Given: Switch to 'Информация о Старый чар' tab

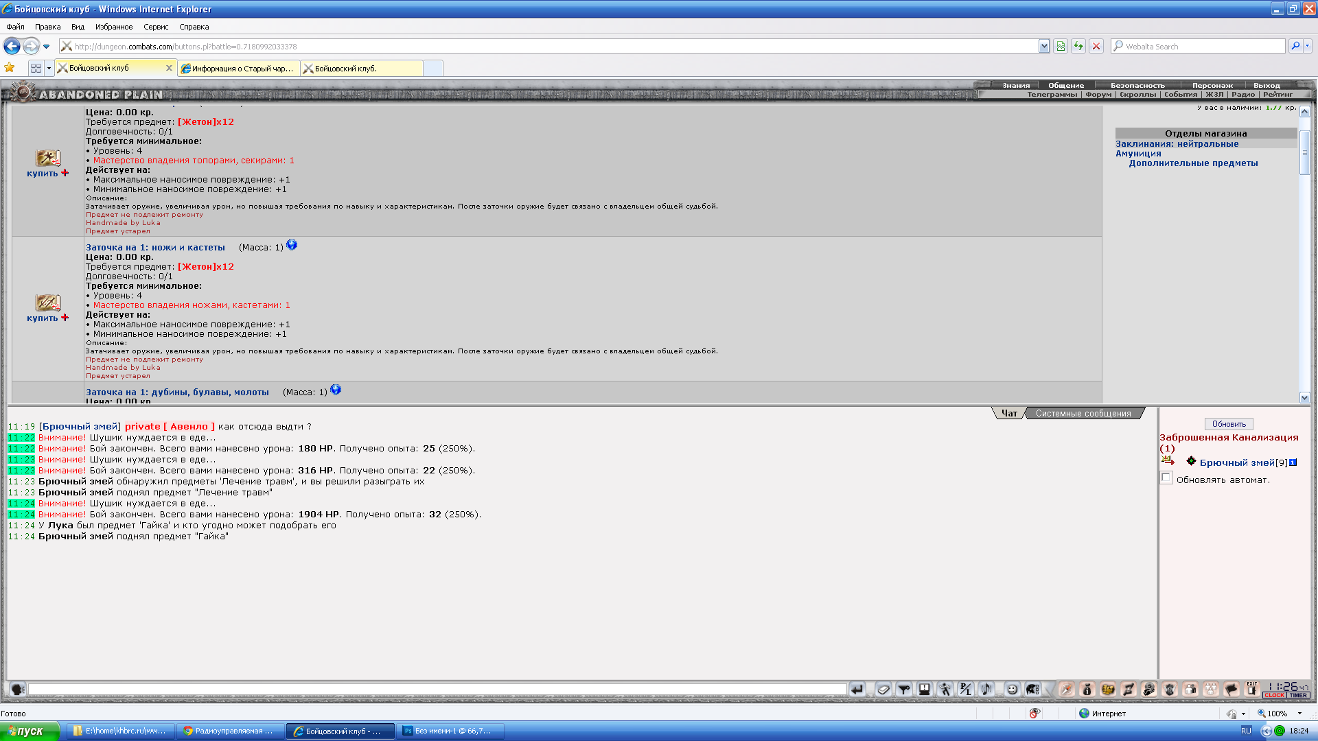Looking at the screenshot, I should 238,68.
